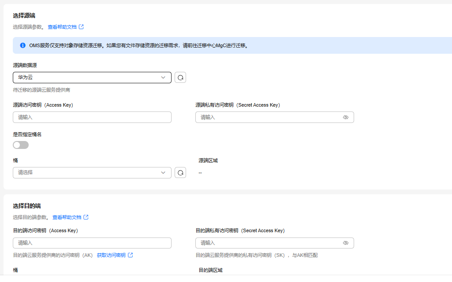This screenshot has height=282, width=452.
Task: Show the 源端私有访问密钥 value
Action: (x=346, y=117)
